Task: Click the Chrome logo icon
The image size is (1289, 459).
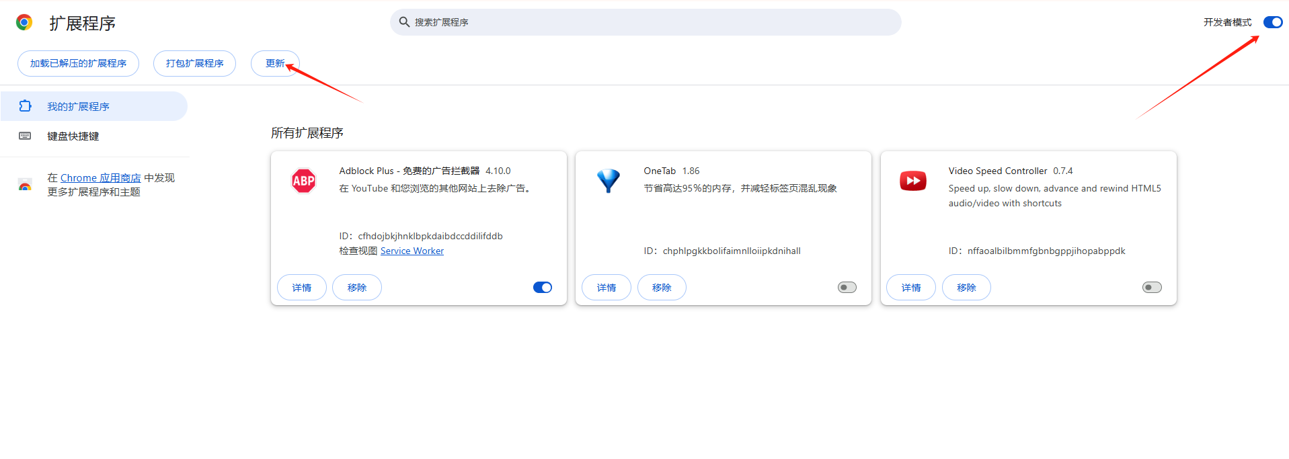Action: coord(24,22)
